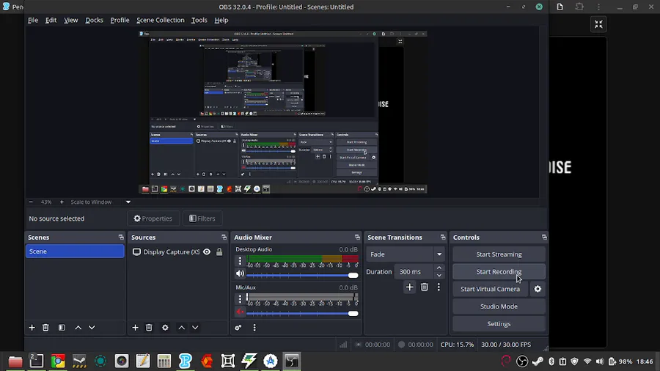
Task: Click Start Recording button
Action: (x=499, y=272)
